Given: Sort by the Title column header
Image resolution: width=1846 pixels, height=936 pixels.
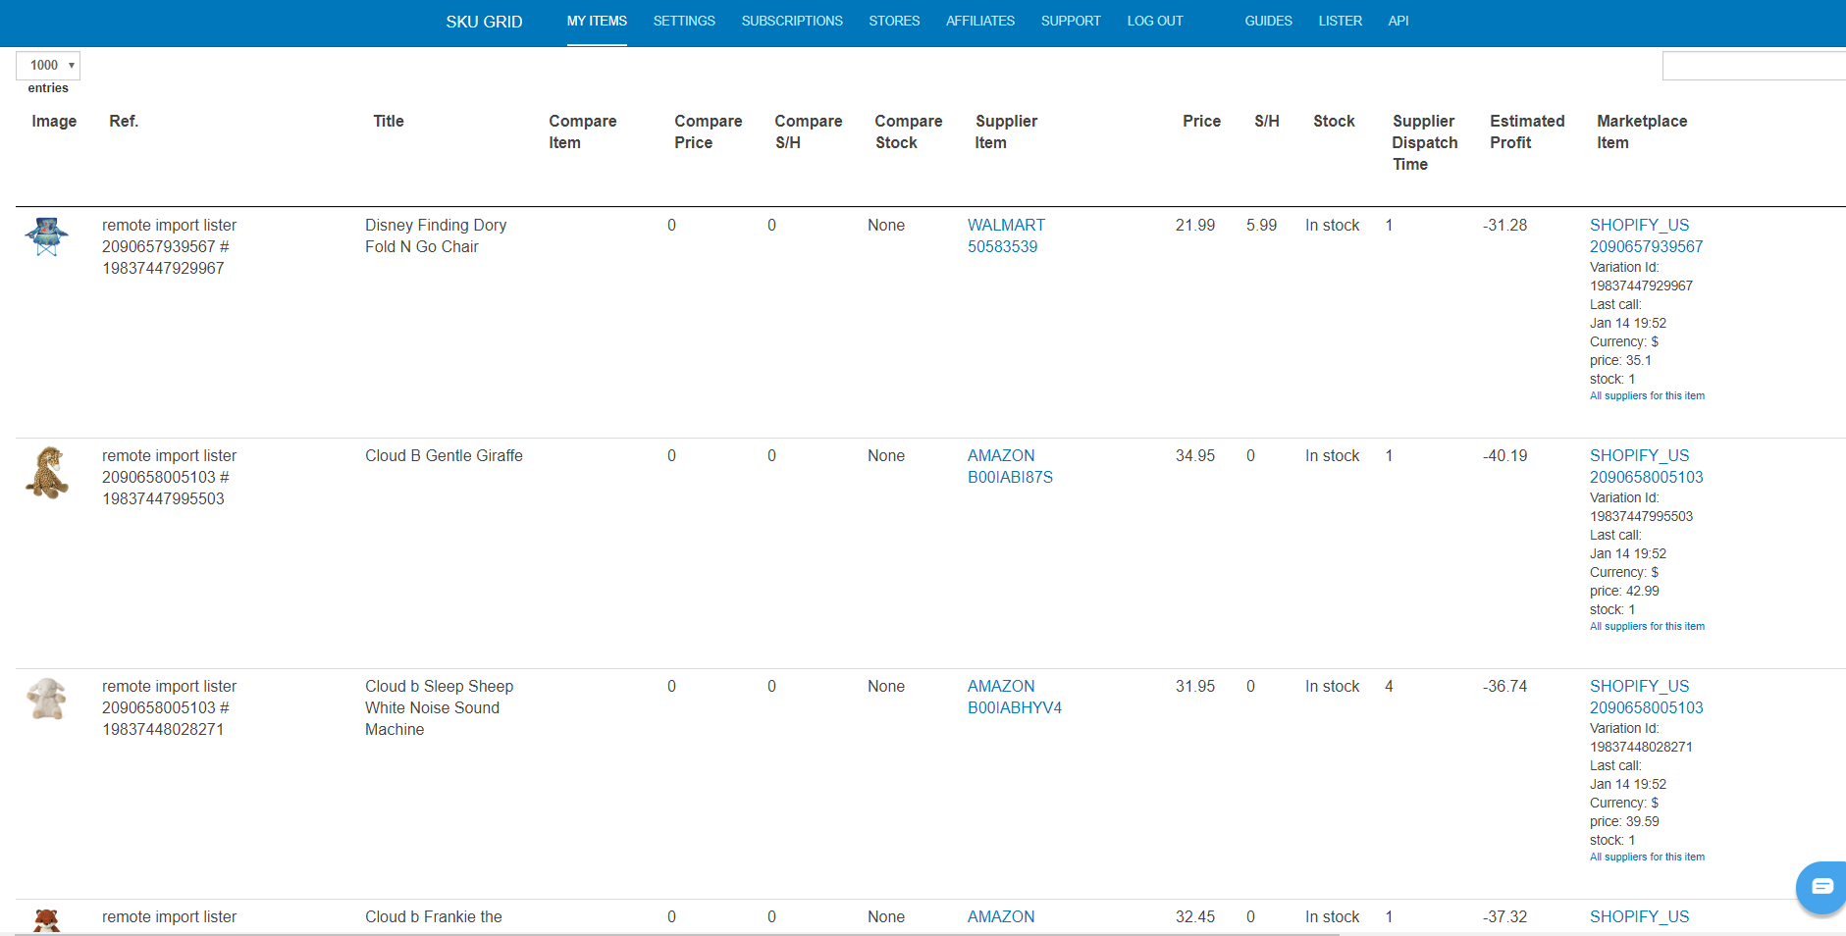Looking at the screenshot, I should pos(389,121).
